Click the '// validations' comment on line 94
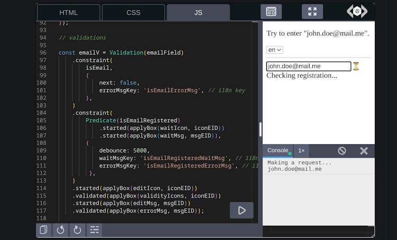 pos(82,38)
